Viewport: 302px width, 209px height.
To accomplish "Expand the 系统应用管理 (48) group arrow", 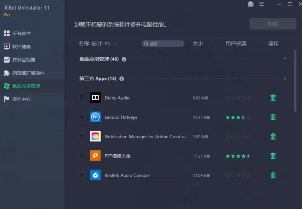I will (x=285, y=59).
